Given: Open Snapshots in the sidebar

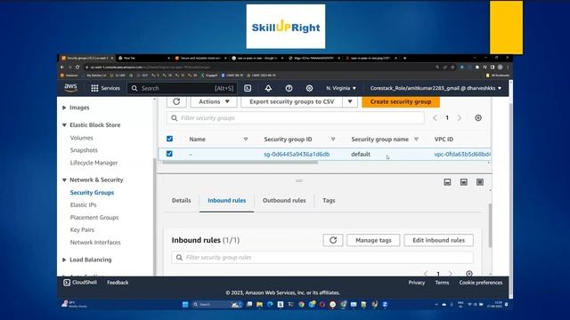Looking at the screenshot, I should tap(84, 150).
